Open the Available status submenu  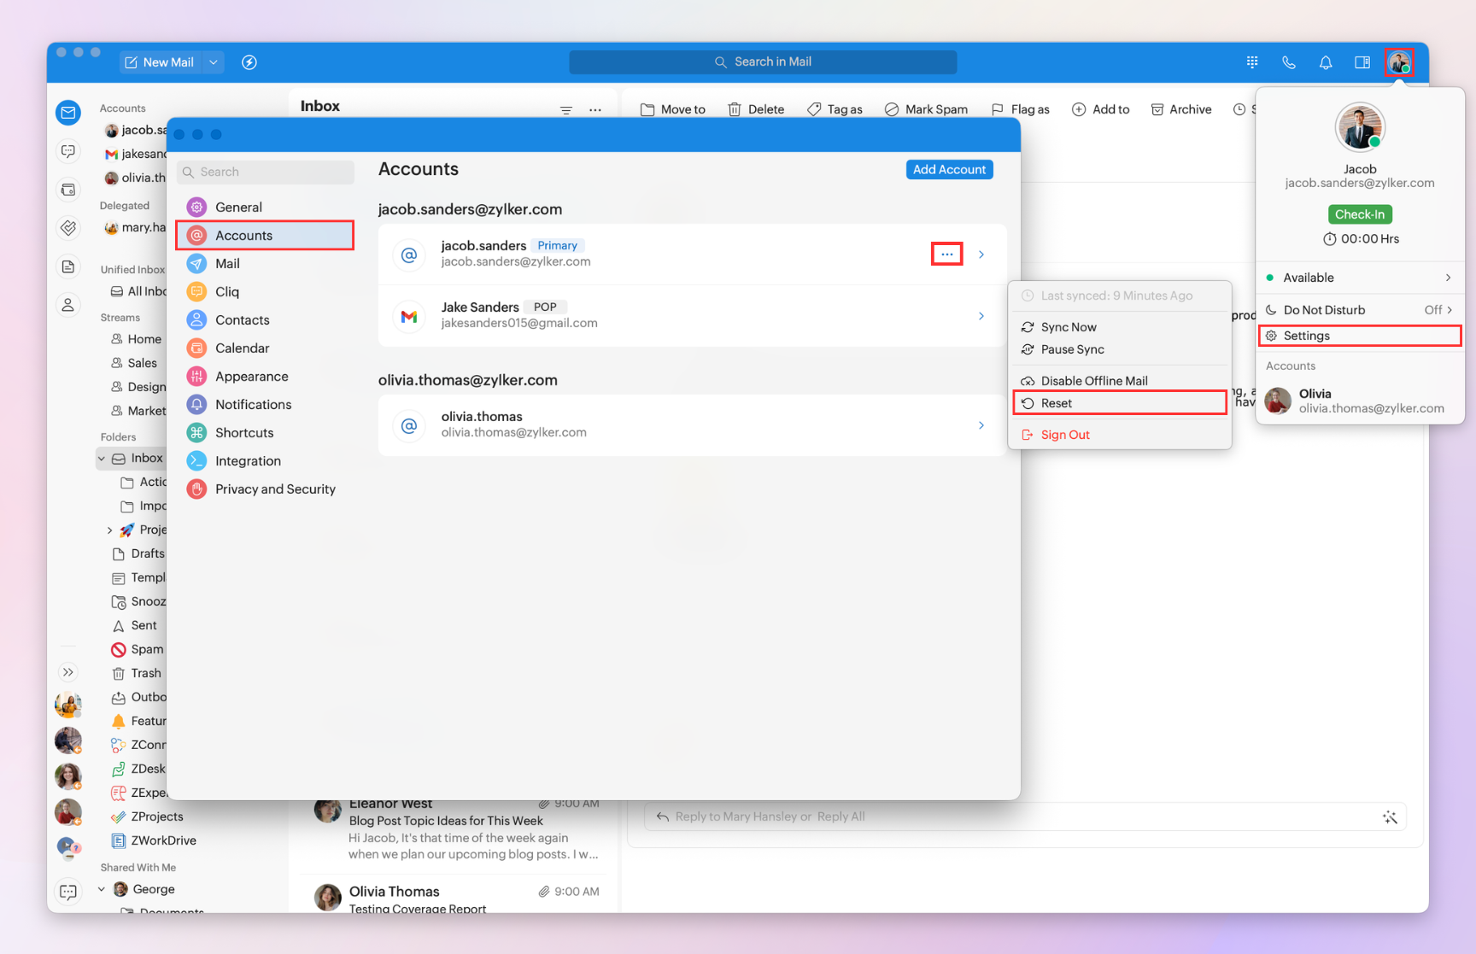click(x=1360, y=278)
